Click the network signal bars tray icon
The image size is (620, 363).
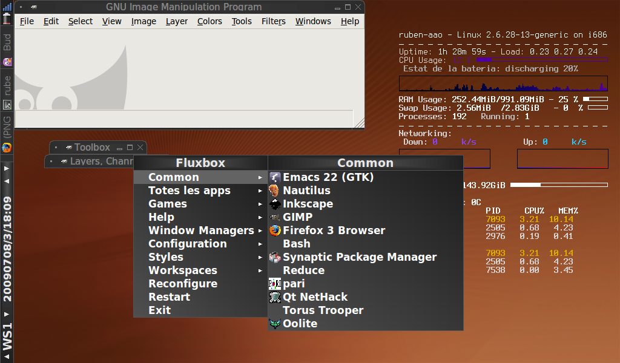7,6
